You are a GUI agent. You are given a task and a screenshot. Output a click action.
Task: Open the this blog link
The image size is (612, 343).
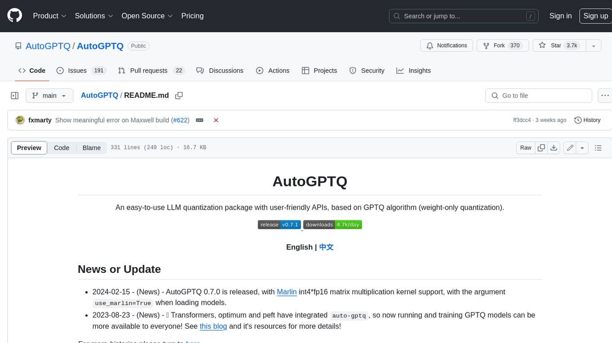pos(213,326)
